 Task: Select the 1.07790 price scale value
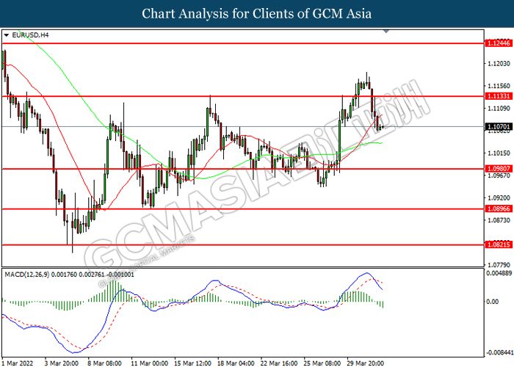click(499, 265)
